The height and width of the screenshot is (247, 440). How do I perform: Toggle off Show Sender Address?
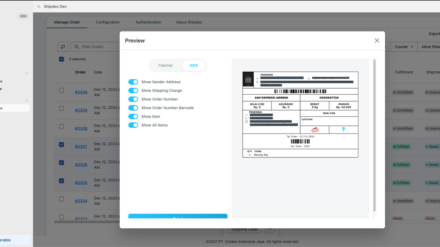133,82
